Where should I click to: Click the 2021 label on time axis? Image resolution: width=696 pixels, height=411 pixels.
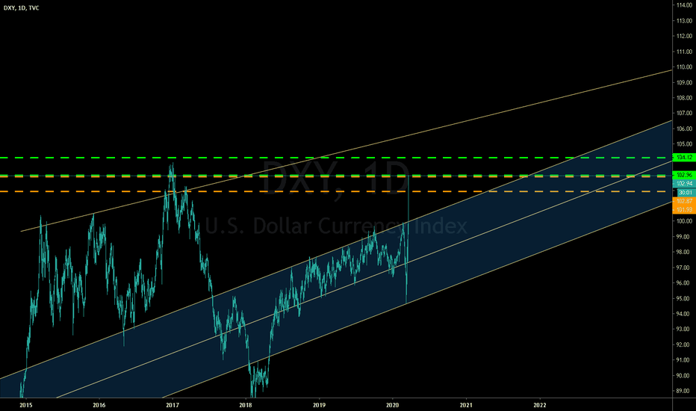click(466, 405)
